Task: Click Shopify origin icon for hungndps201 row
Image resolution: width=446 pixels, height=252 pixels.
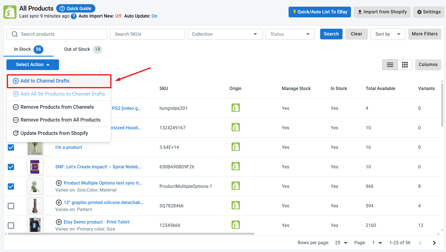Action: pos(236,108)
